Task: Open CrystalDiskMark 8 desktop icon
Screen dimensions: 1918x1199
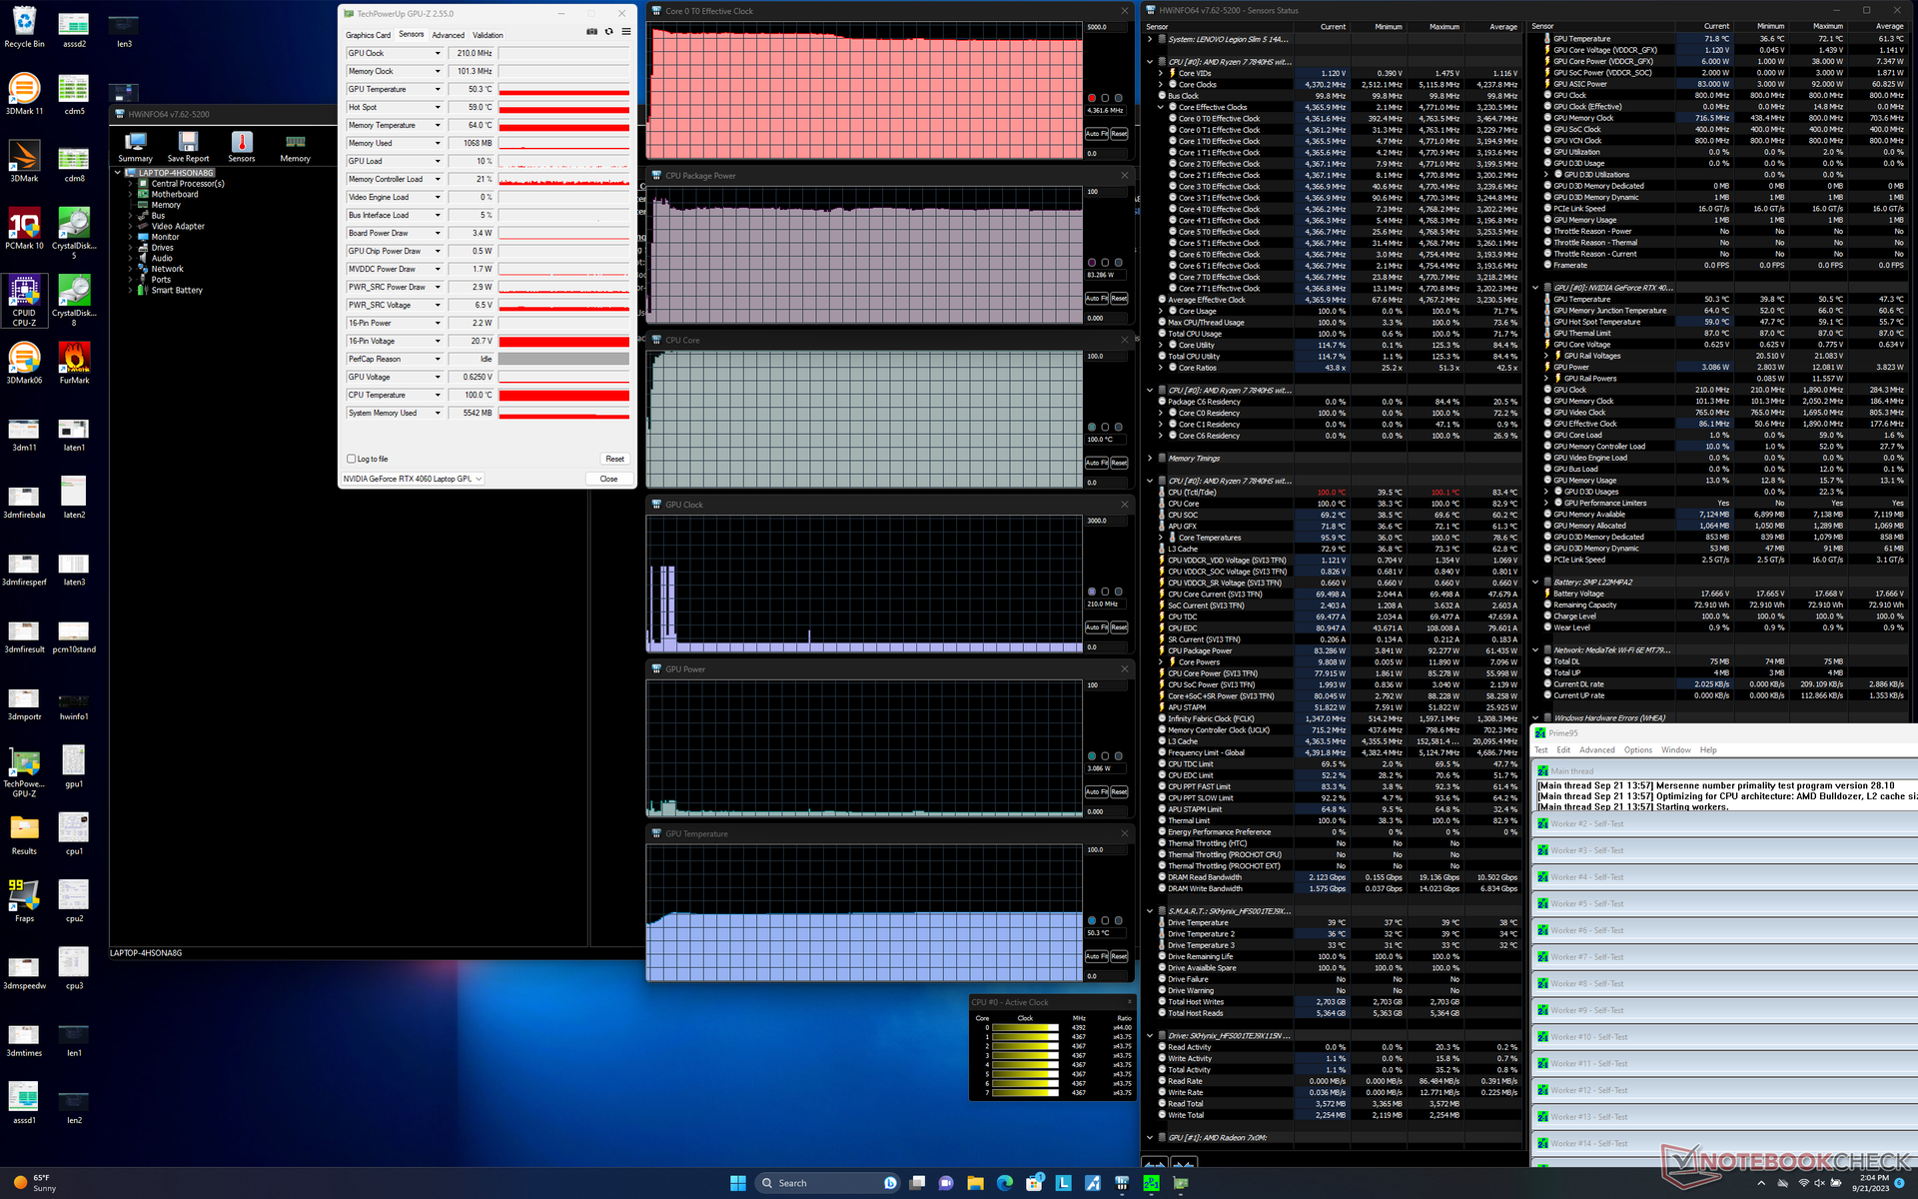Action: [x=74, y=301]
